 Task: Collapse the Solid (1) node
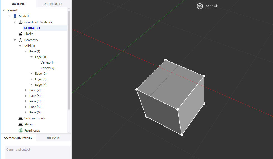(x=20, y=46)
